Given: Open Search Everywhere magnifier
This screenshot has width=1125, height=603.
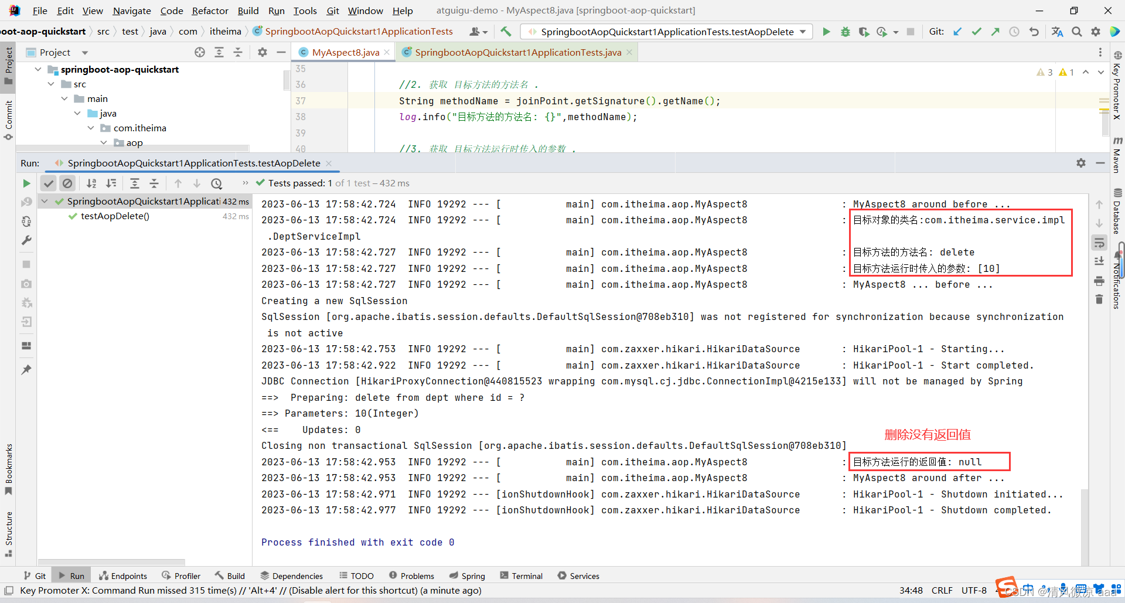Looking at the screenshot, I should [x=1076, y=32].
